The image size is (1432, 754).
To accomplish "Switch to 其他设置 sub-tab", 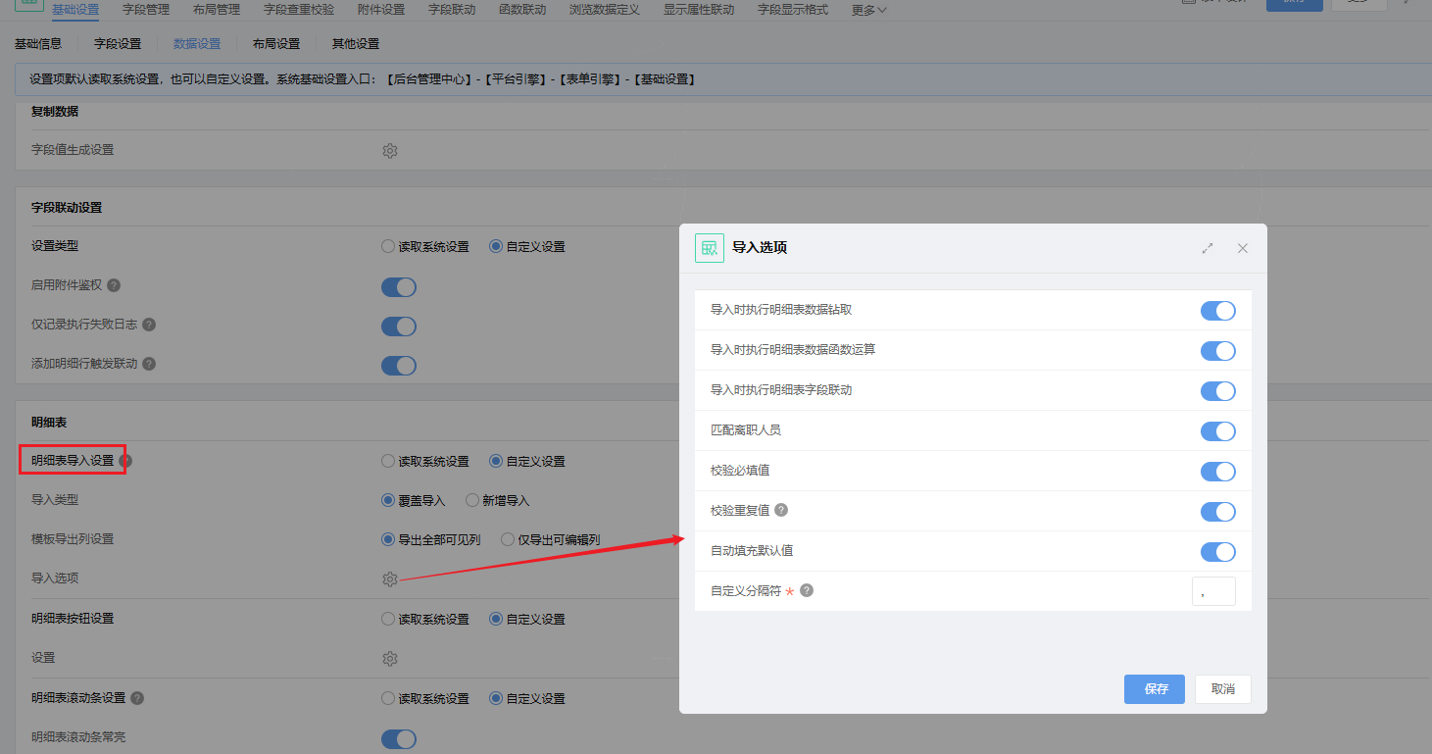I will (356, 44).
